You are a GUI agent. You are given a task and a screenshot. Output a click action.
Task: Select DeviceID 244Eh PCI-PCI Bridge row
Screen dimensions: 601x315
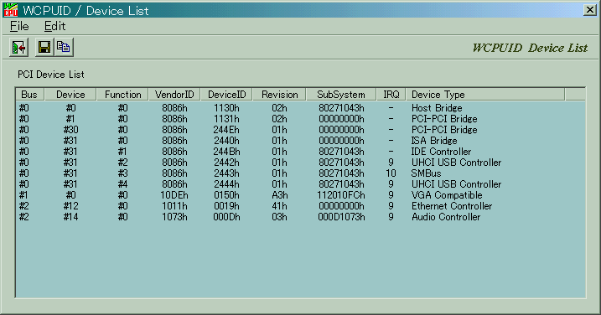point(300,130)
